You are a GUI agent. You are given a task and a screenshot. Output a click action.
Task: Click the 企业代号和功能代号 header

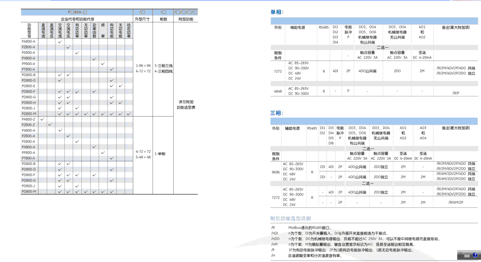(77, 19)
